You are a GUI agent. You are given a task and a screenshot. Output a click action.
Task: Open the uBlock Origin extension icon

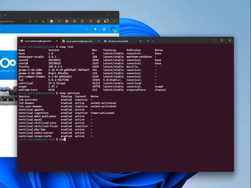click(59, 21)
